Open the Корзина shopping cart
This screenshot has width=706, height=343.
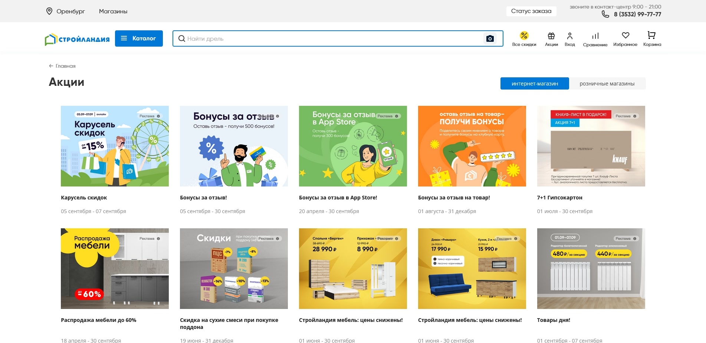tap(651, 36)
